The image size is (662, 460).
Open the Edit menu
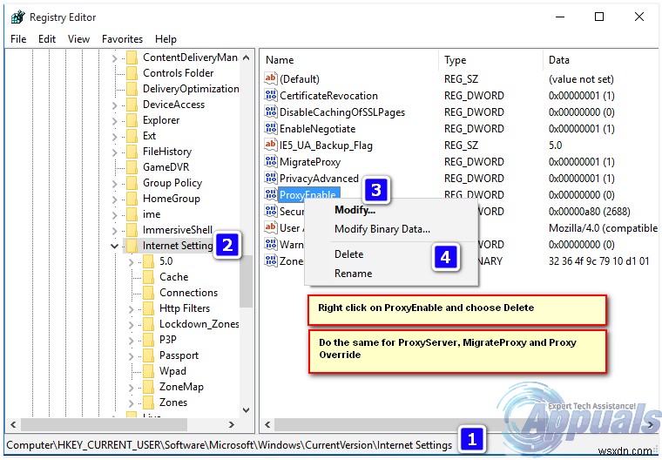(x=47, y=39)
